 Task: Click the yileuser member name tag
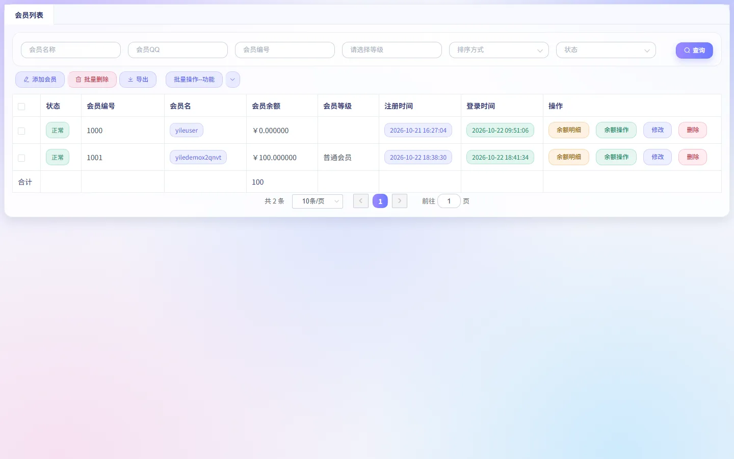click(187, 131)
